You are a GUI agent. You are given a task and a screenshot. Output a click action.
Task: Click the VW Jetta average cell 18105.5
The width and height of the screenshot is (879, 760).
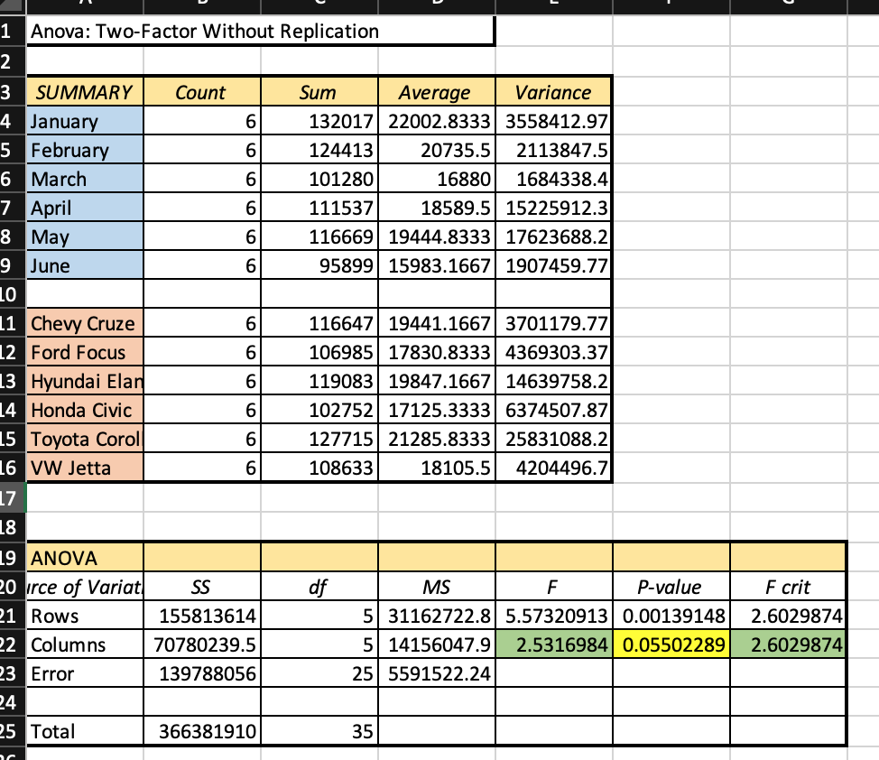click(436, 468)
